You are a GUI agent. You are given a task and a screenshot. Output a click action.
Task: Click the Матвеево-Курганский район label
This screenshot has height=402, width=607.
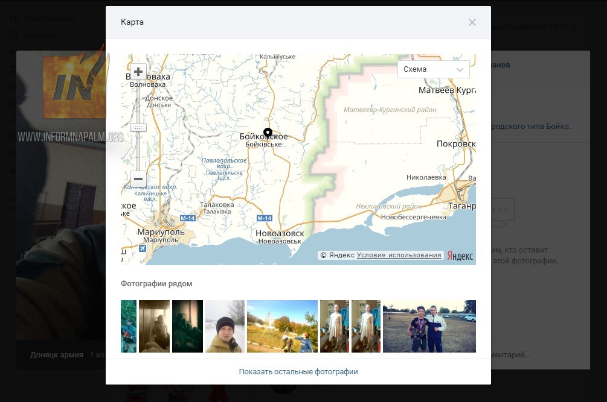point(390,110)
